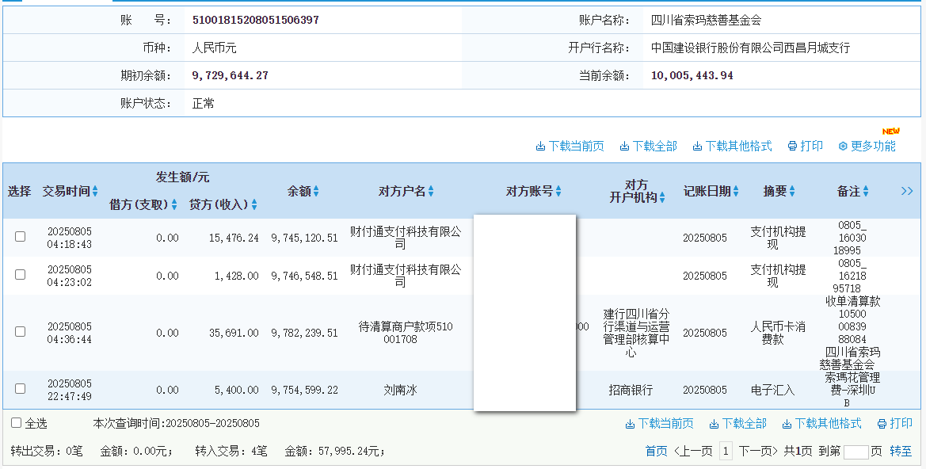Click counterparty 待清算商户款项510001708
Image resolution: width=926 pixels, height=469 pixels.
click(x=406, y=333)
